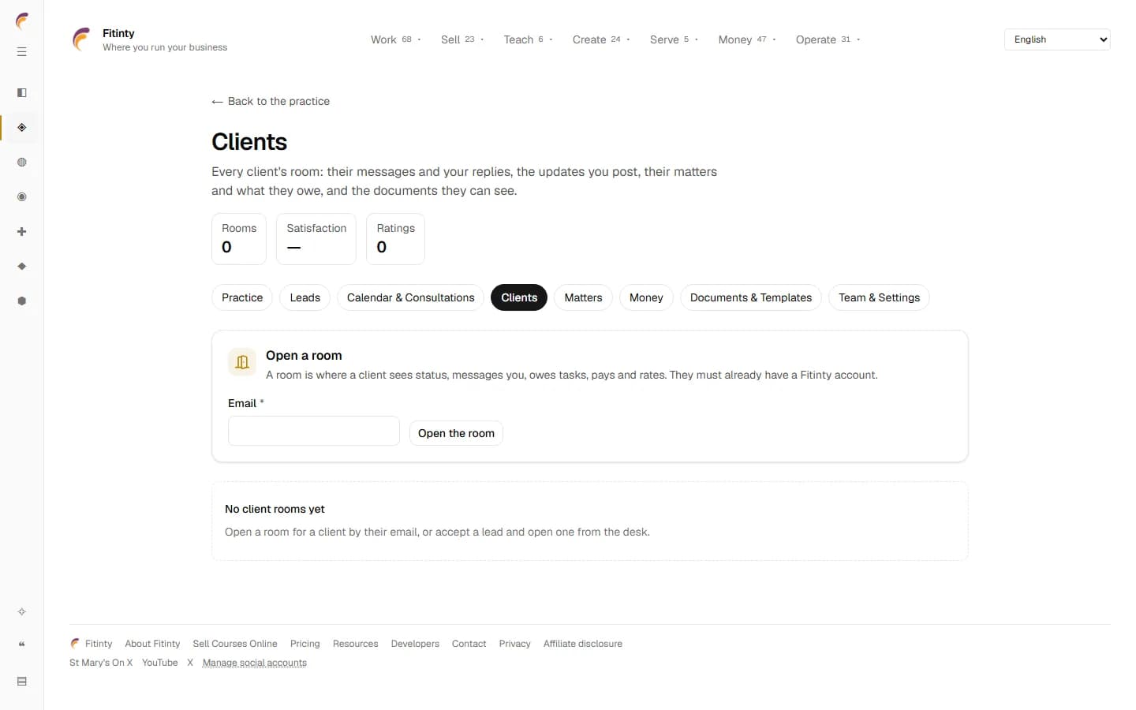1136x710 pixels.
Task: Expand the Work menu
Action: (x=396, y=39)
